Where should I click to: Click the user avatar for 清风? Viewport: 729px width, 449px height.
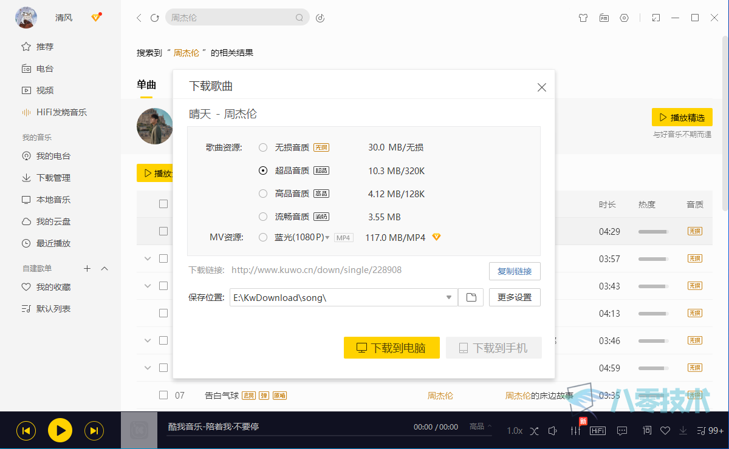(26, 18)
